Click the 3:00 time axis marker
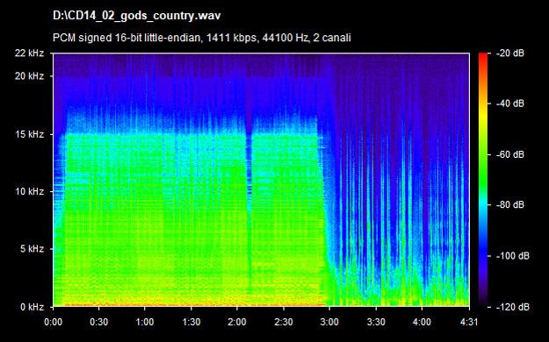 click(329, 322)
